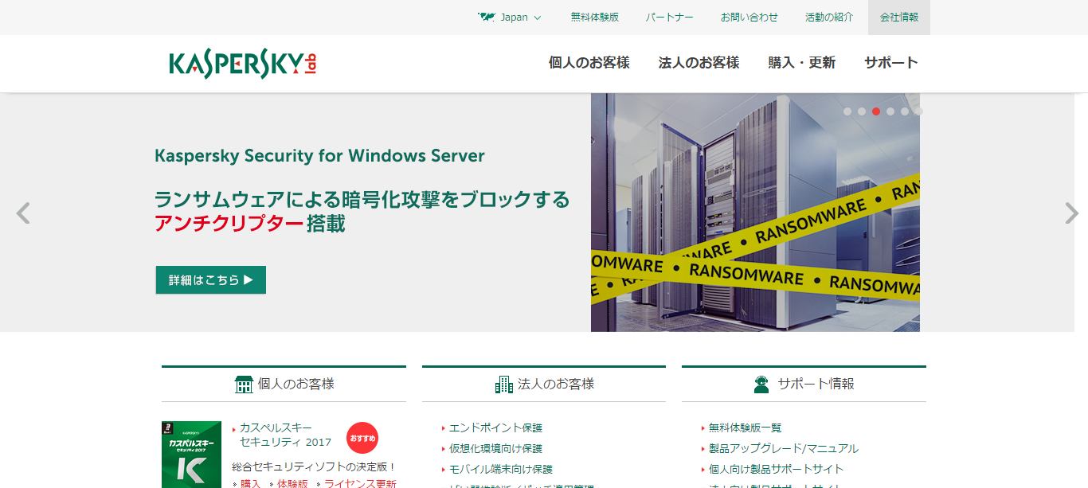Click the 総合セキュリティソフトの決定版！ text
This screenshot has width=1088, height=488.
314,467
